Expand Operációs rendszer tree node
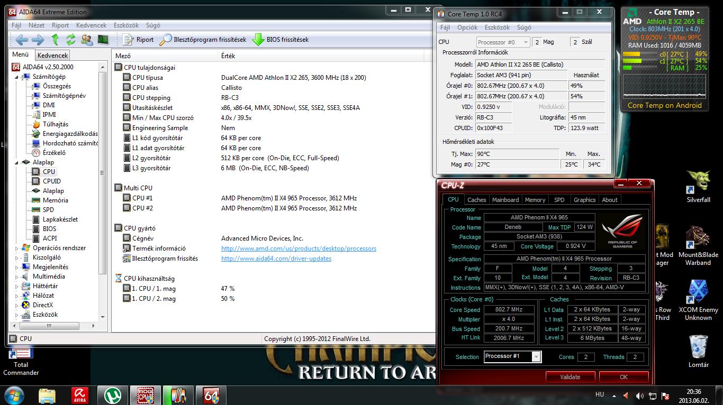This screenshot has height=405, width=723. (17, 248)
